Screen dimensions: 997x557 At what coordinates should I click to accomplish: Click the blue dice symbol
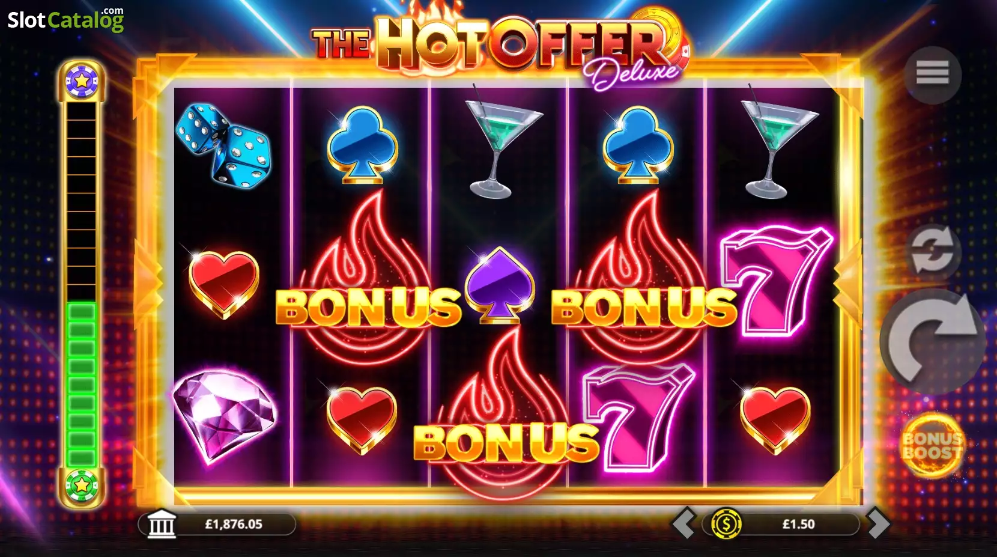[223, 144]
